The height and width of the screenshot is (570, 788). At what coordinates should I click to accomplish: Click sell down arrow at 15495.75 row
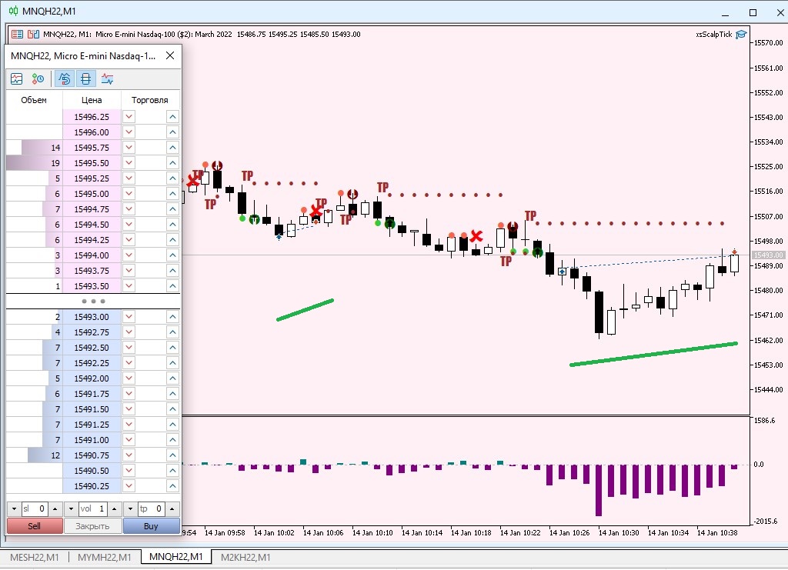coord(129,147)
